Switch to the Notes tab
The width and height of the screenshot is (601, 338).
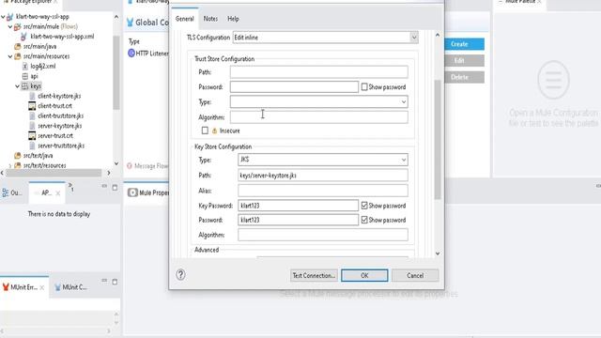pos(210,19)
